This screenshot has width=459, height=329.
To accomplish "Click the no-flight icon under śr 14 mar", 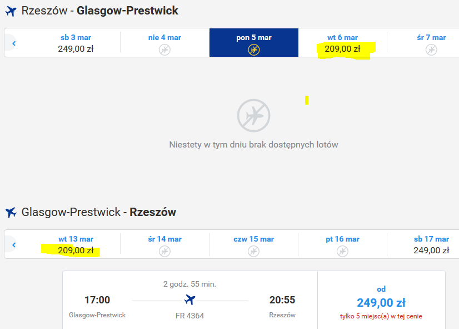I will pos(165,251).
